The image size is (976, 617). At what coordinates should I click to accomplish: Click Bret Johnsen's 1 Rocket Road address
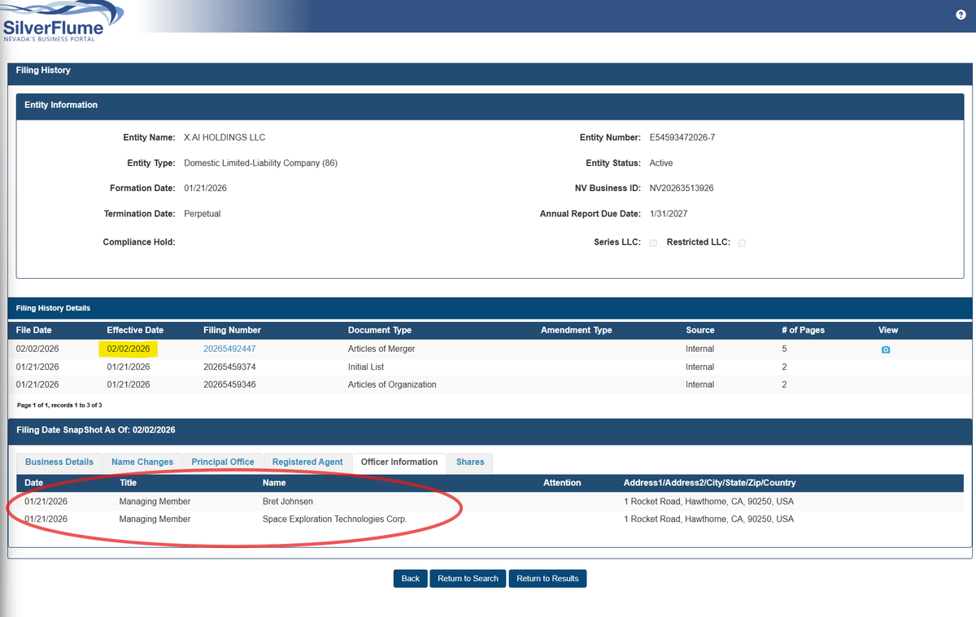(708, 502)
